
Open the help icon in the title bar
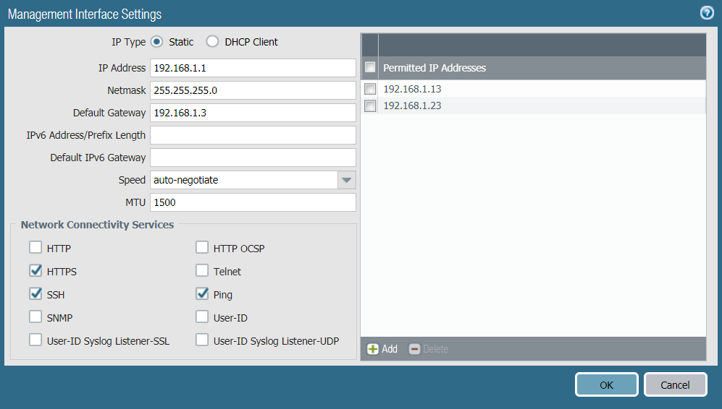point(707,13)
